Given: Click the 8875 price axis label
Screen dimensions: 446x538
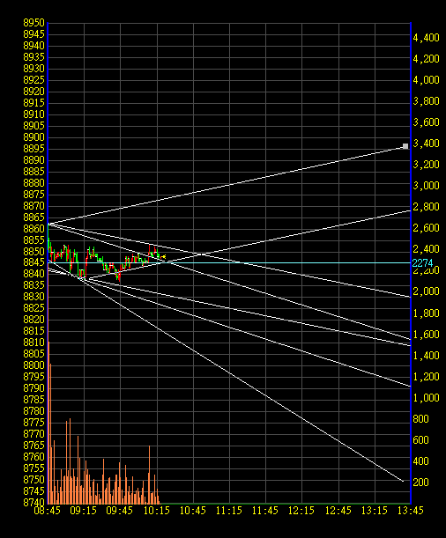Looking at the screenshot, I should point(34,195).
